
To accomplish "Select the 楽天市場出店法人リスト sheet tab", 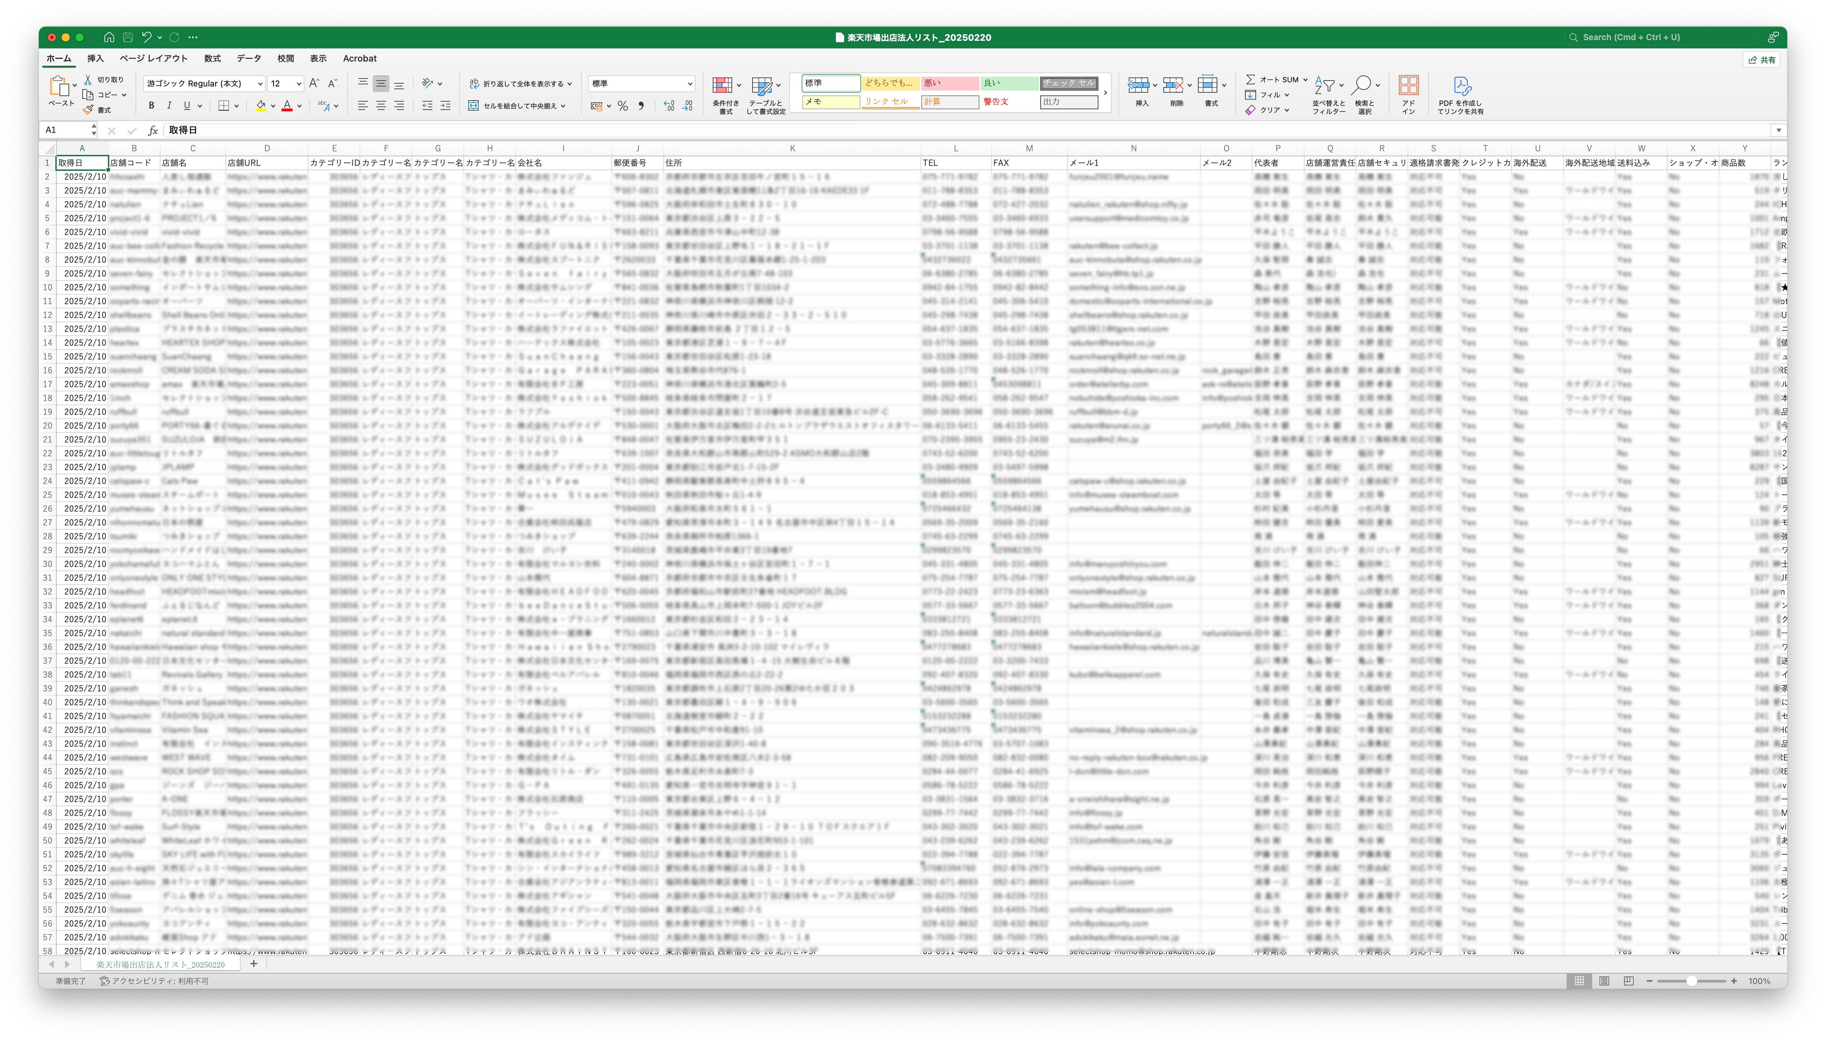I will (160, 964).
